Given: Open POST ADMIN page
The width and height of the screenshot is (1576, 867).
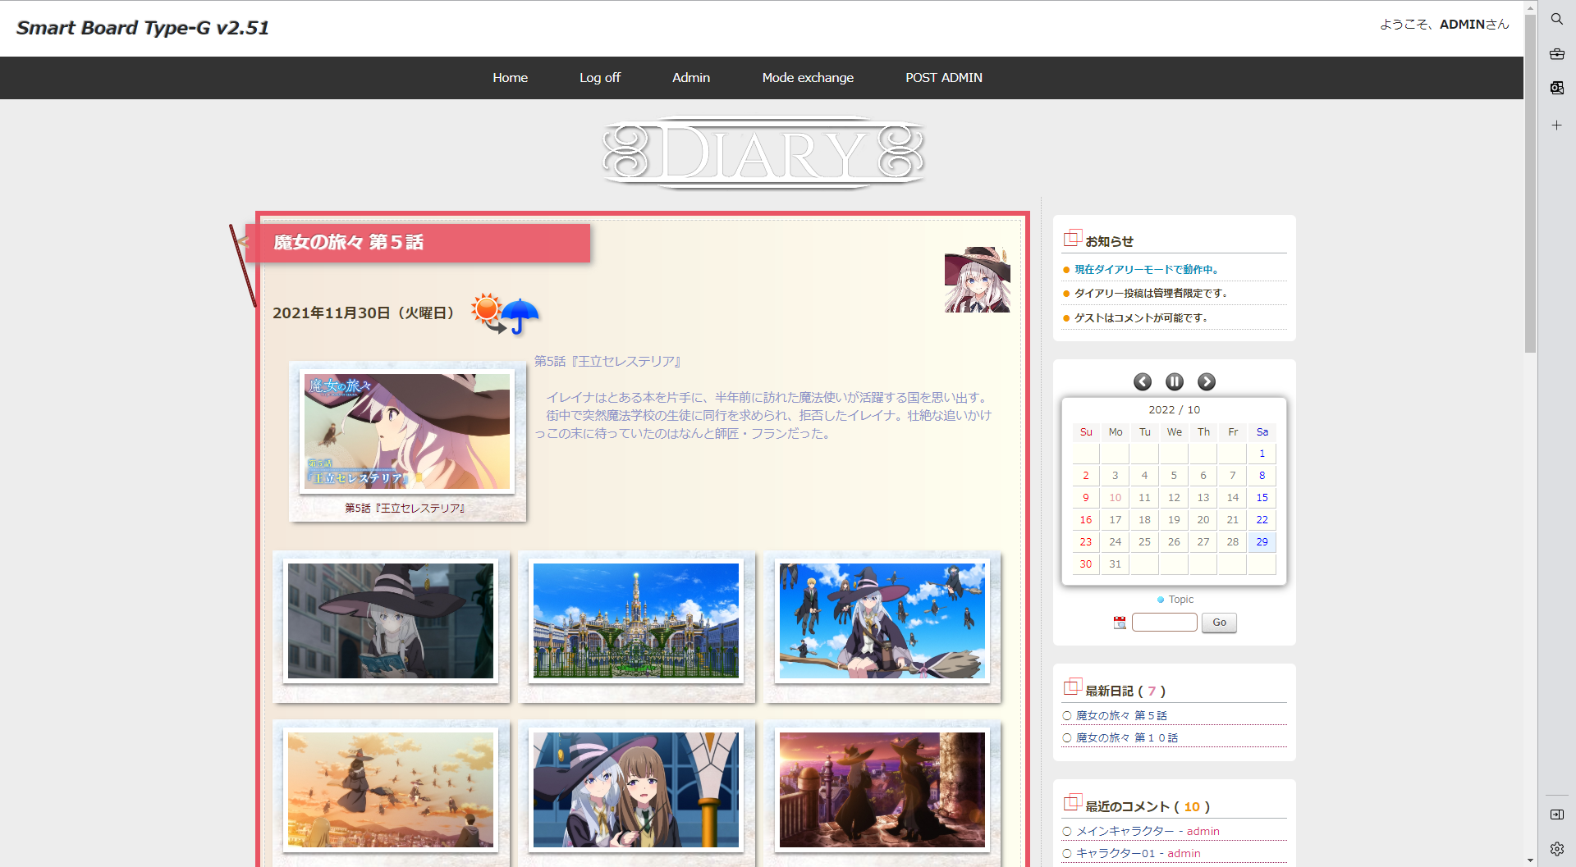Looking at the screenshot, I should click(943, 78).
